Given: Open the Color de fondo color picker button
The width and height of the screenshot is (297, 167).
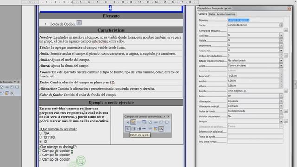Looking at the screenshot, I should 286,111.
